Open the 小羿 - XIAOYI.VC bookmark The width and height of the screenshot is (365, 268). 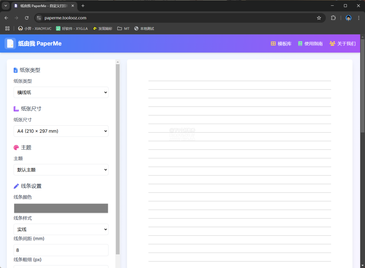click(35, 28)
